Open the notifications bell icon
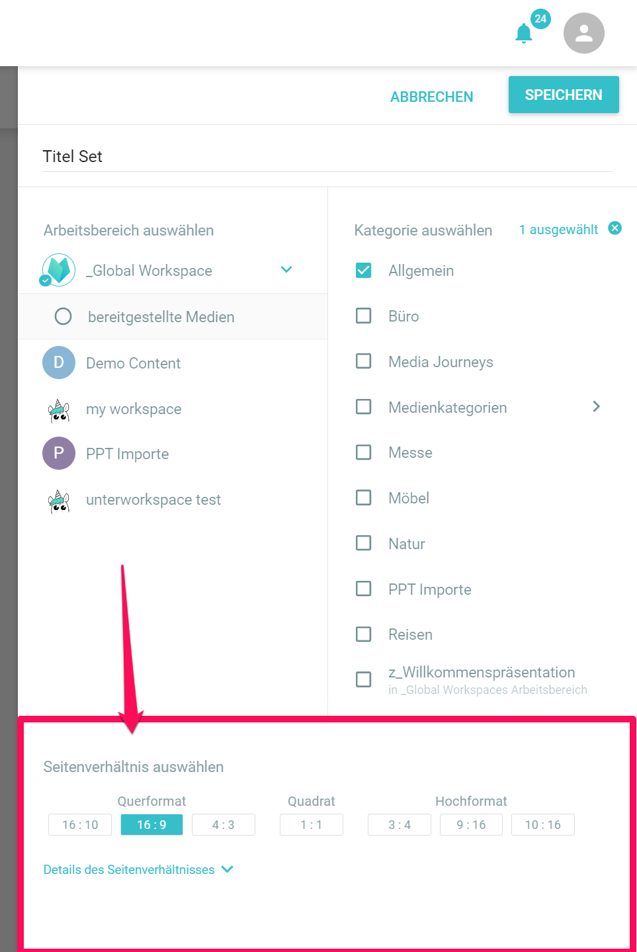Viewport: 637px width, 952px height. click(x=524, y=33)
